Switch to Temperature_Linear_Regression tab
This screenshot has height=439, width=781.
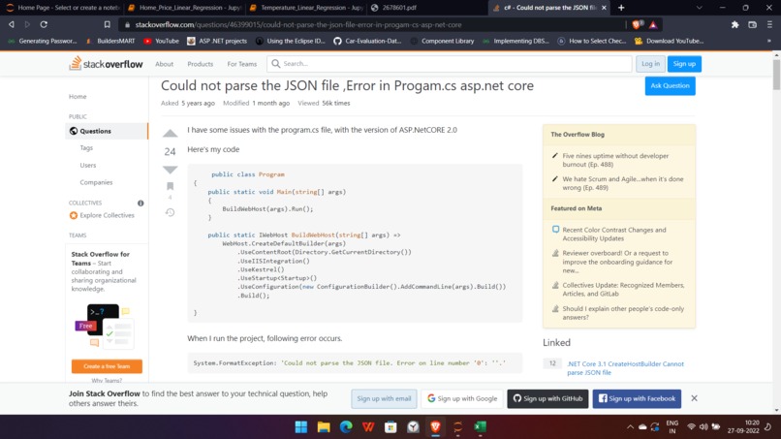click(306, 8)
